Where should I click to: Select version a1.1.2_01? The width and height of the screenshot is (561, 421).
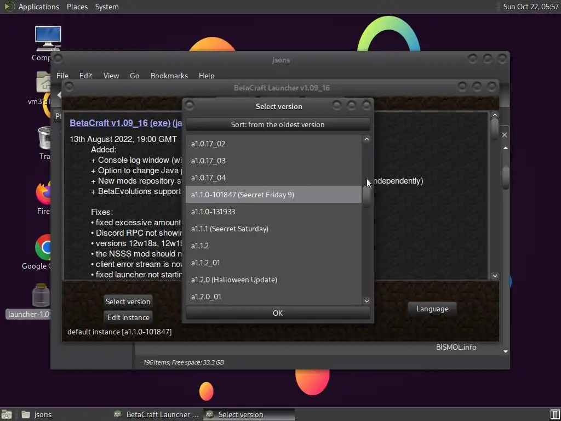273,263
